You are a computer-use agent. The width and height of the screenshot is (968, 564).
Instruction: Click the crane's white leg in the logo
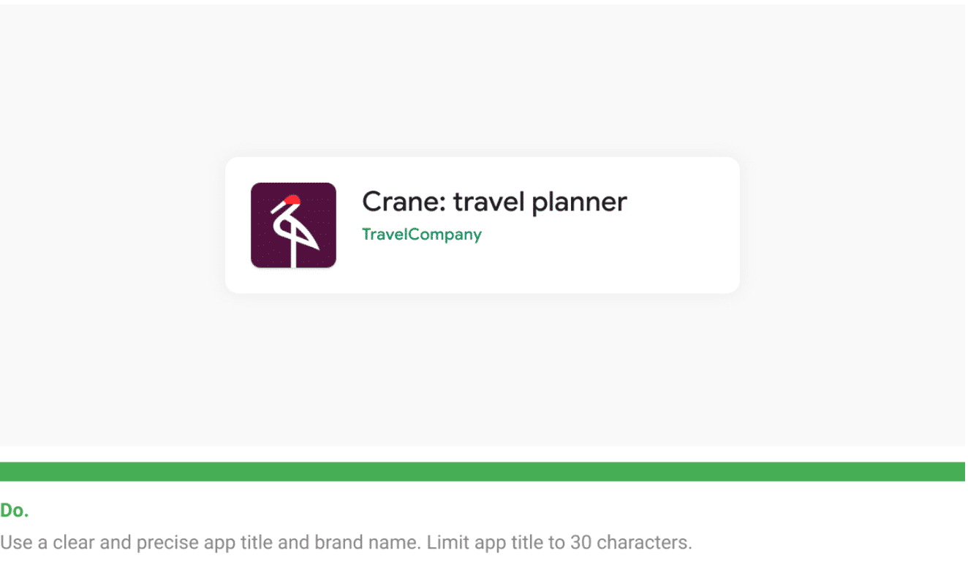[294, 252]
